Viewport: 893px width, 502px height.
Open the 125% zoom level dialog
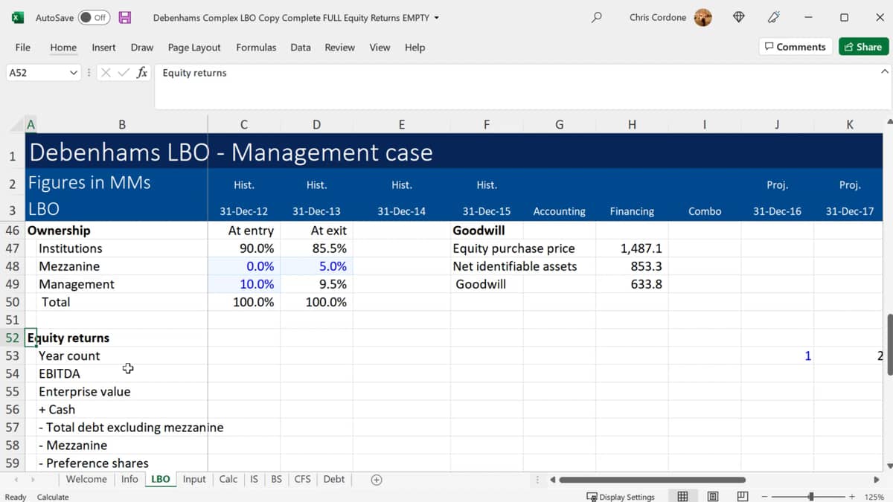pyautogui.click(x=874, y=497)
